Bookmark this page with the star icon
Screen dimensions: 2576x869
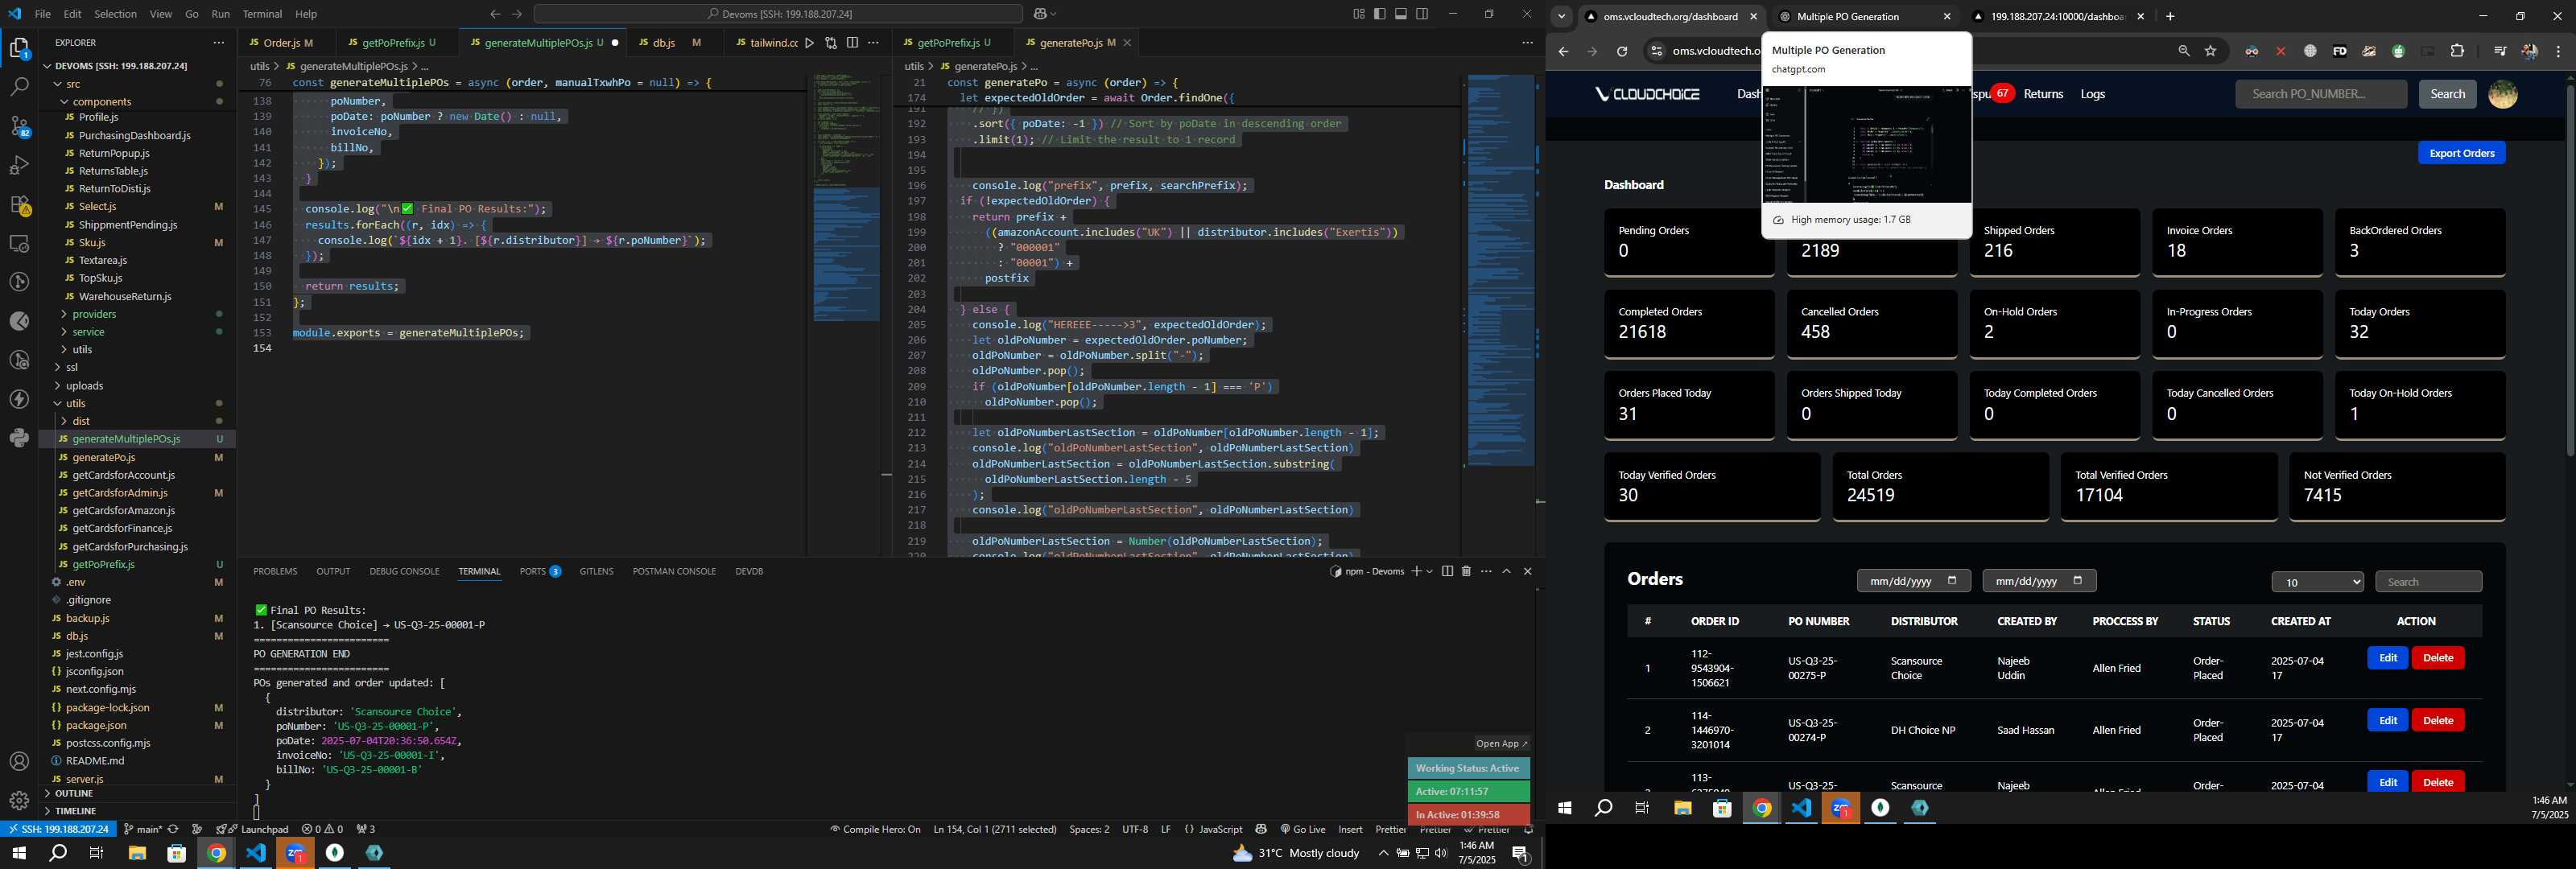click(x=2210, y=51)
